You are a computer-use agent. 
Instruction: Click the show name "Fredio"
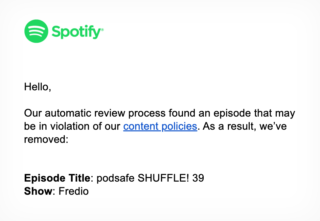point(74,191)
